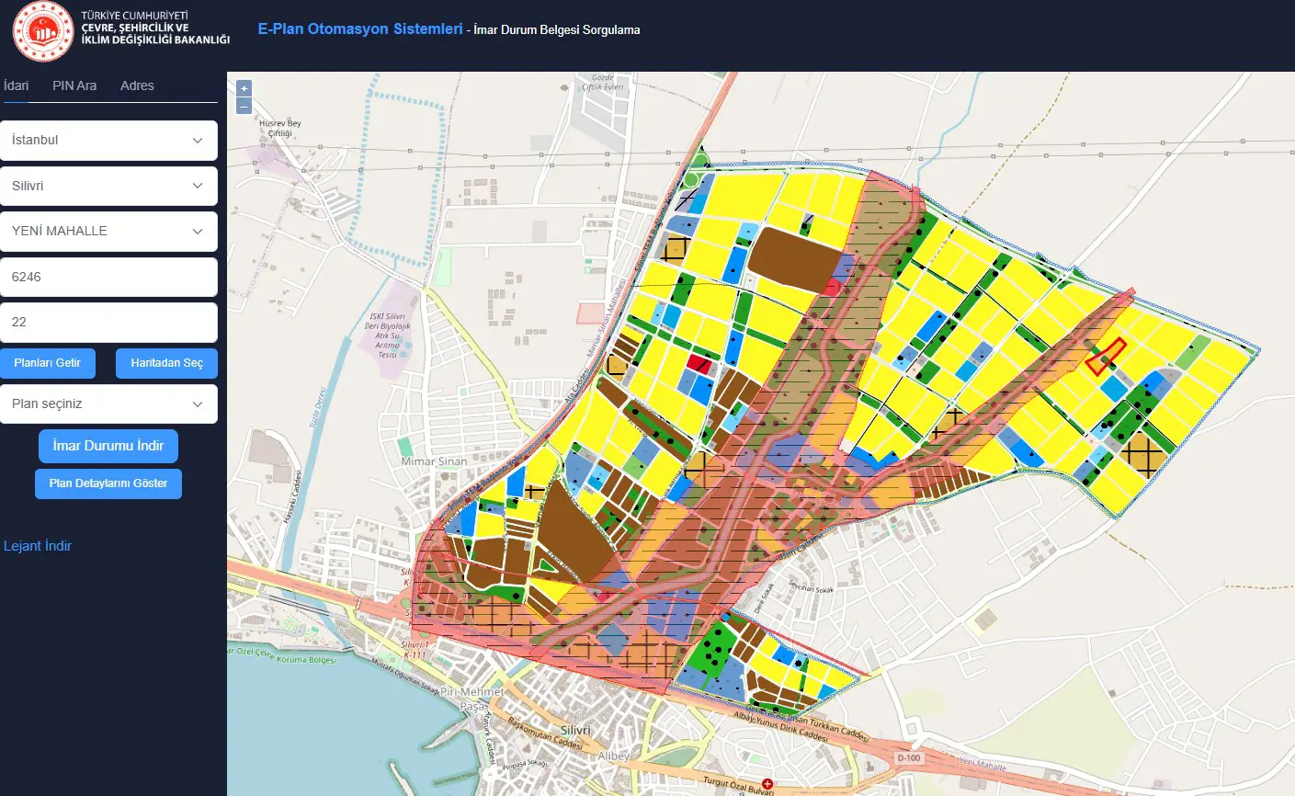Click the field containing 22
1295x796 pixels.
coord(108,322)
